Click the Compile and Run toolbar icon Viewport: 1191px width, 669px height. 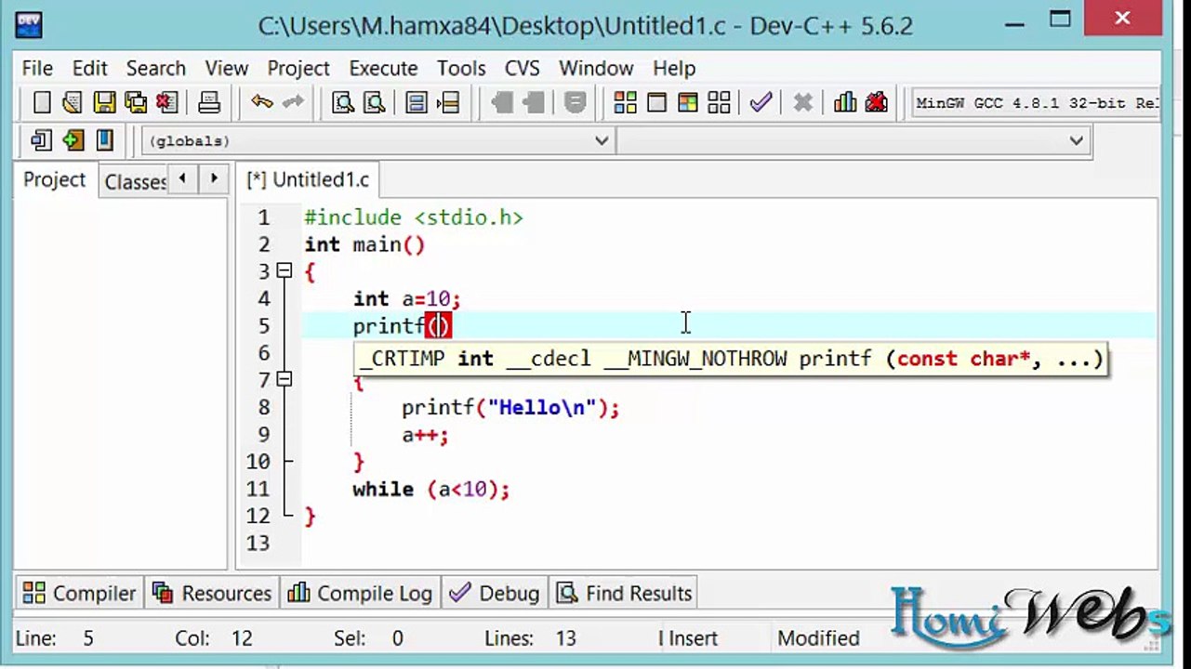[x=687, y=103]
